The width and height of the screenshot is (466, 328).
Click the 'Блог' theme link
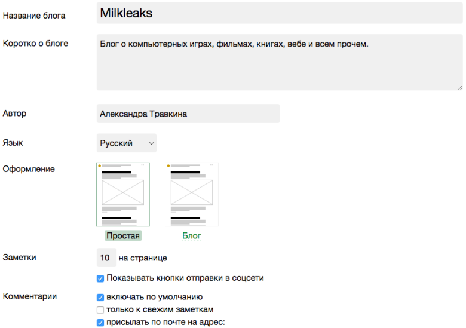coord(192,235)
